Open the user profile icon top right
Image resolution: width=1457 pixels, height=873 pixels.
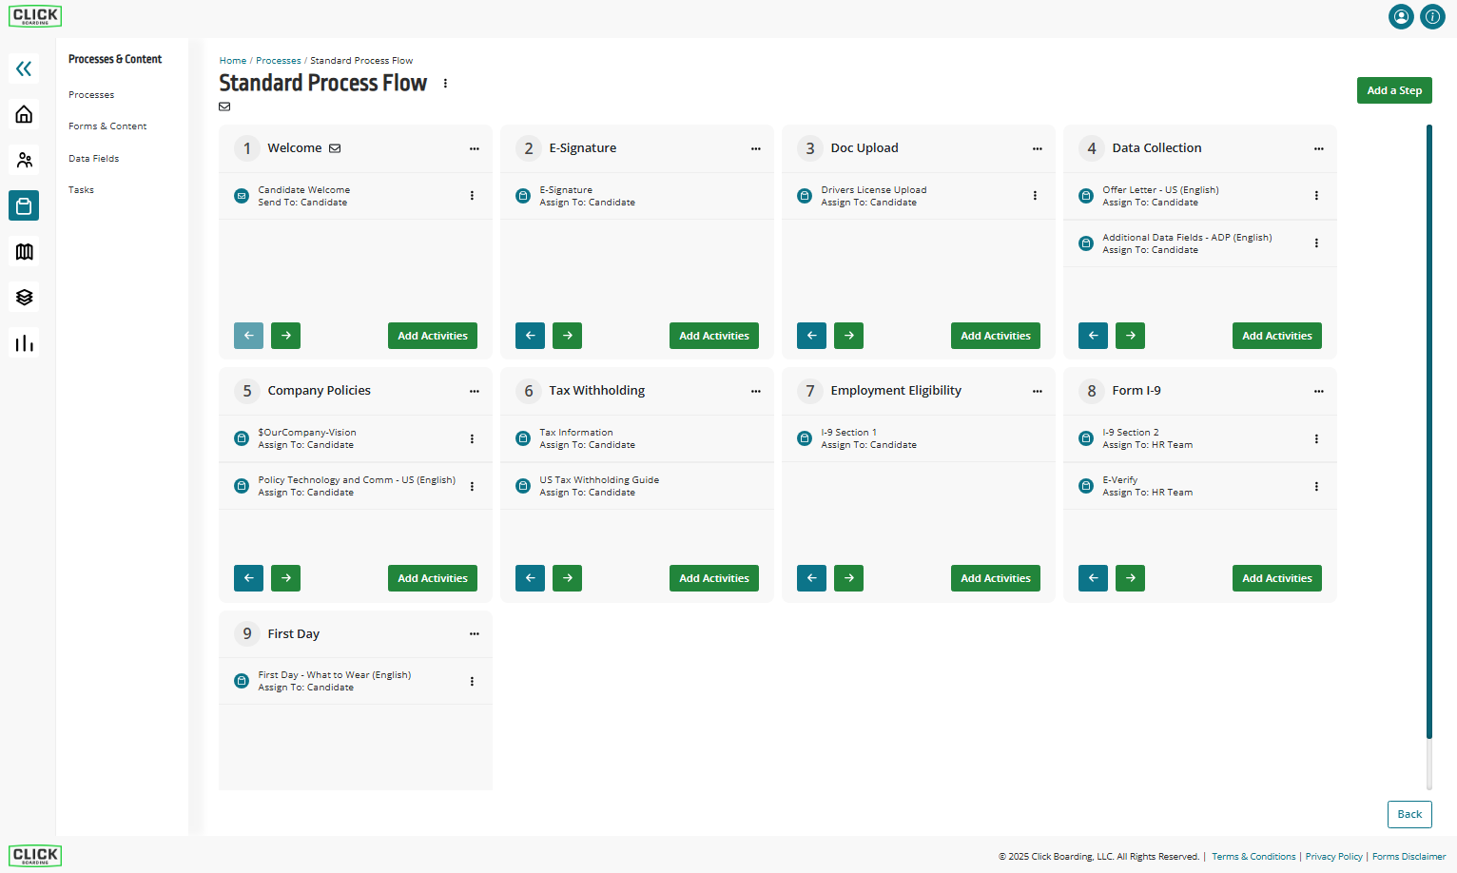coord(1401,16)
